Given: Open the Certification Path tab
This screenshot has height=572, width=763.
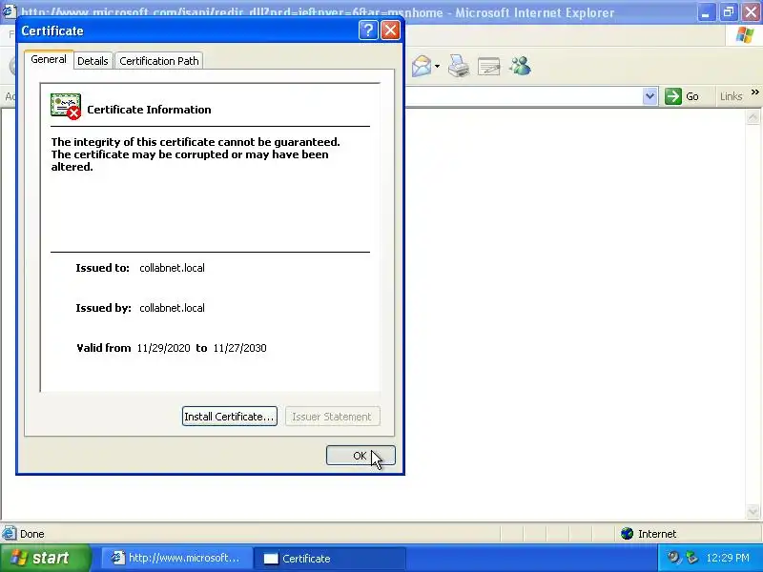Looking at the screenshot, I should [x=159, y=61].
